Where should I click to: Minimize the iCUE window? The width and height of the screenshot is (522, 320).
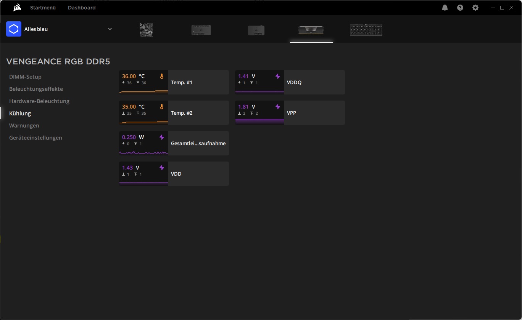(493, 8)
